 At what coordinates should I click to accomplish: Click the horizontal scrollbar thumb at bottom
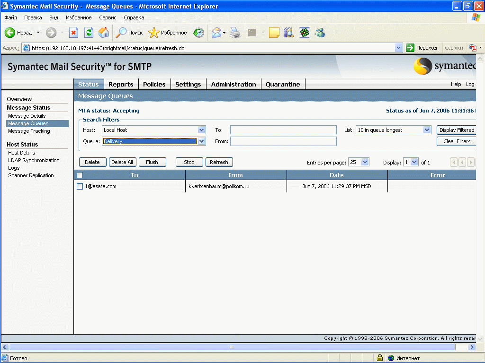pos(232,347)
